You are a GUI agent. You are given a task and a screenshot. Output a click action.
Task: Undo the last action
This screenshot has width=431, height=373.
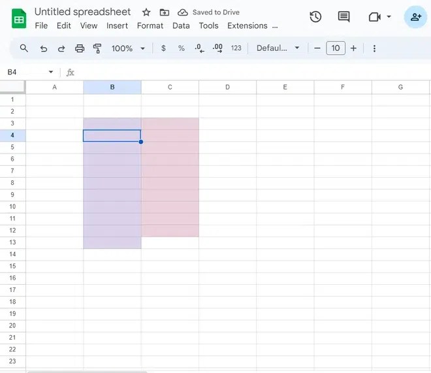44,48
